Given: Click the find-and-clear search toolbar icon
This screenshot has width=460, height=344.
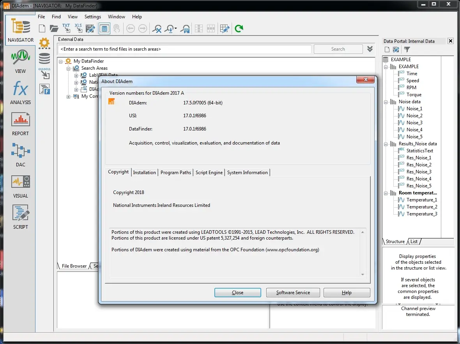Looking at the screenshot, I should [x=157, y=28].
